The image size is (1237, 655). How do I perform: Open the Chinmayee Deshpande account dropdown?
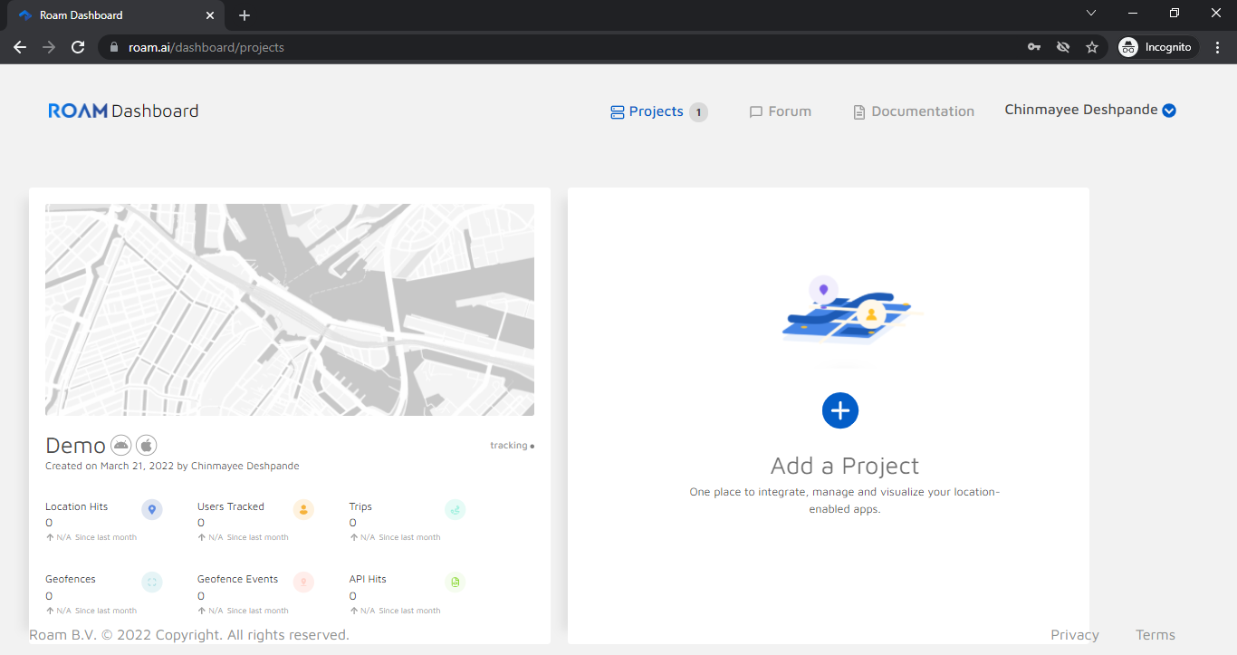click(x=1090, y=110)
